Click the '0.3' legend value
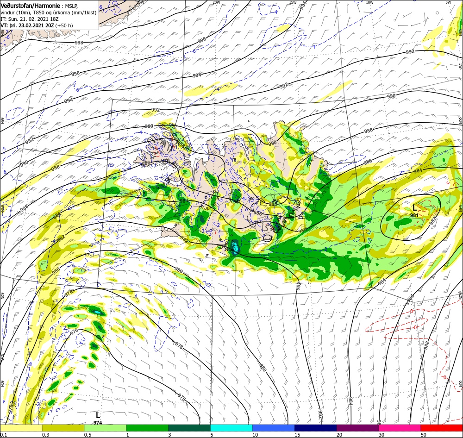This screenshot has width=463, height=438. point(46,435)
